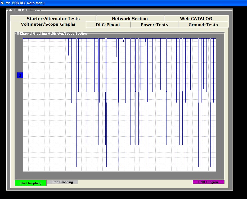
Task: Open the Web CATALOG tab
Action: click(x=196, y=18)
